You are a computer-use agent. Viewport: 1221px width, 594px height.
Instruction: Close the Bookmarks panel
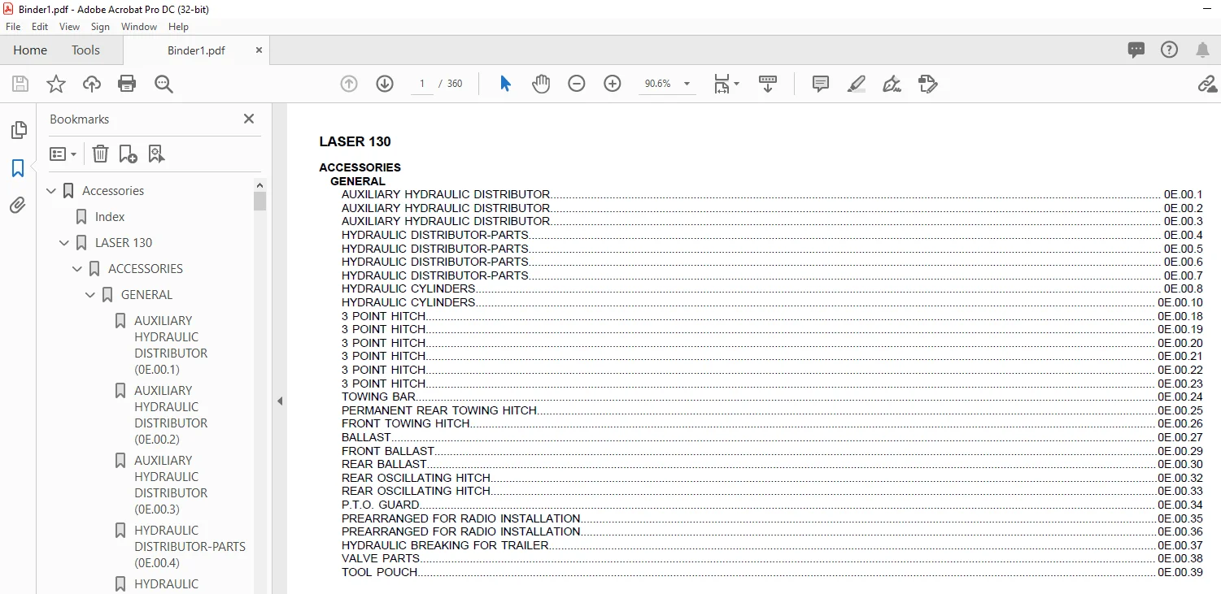249,119
